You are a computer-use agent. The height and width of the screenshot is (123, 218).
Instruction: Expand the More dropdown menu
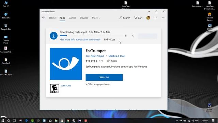tap(96, 18)
